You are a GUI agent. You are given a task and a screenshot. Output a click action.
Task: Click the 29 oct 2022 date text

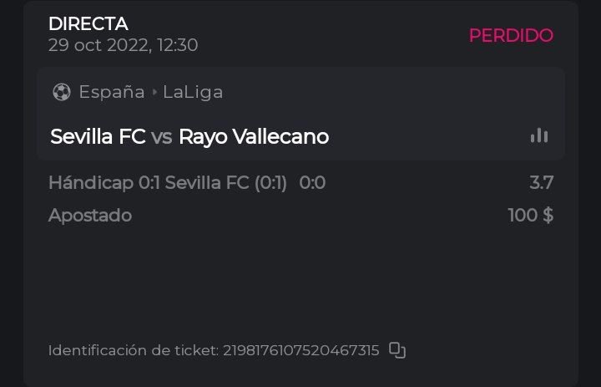coord(123,45)
